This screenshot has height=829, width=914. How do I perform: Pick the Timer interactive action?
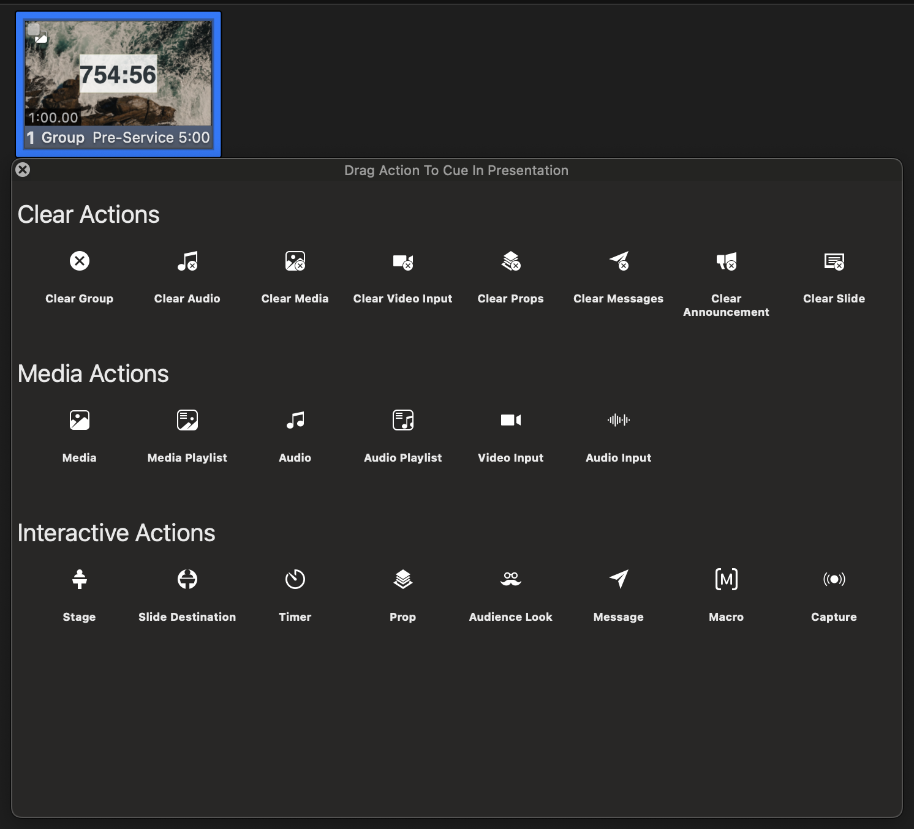(x=295, y=579)
